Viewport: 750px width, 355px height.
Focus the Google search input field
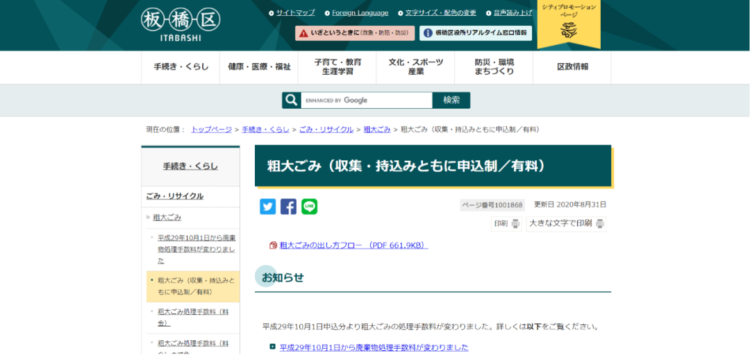[367, 101]
